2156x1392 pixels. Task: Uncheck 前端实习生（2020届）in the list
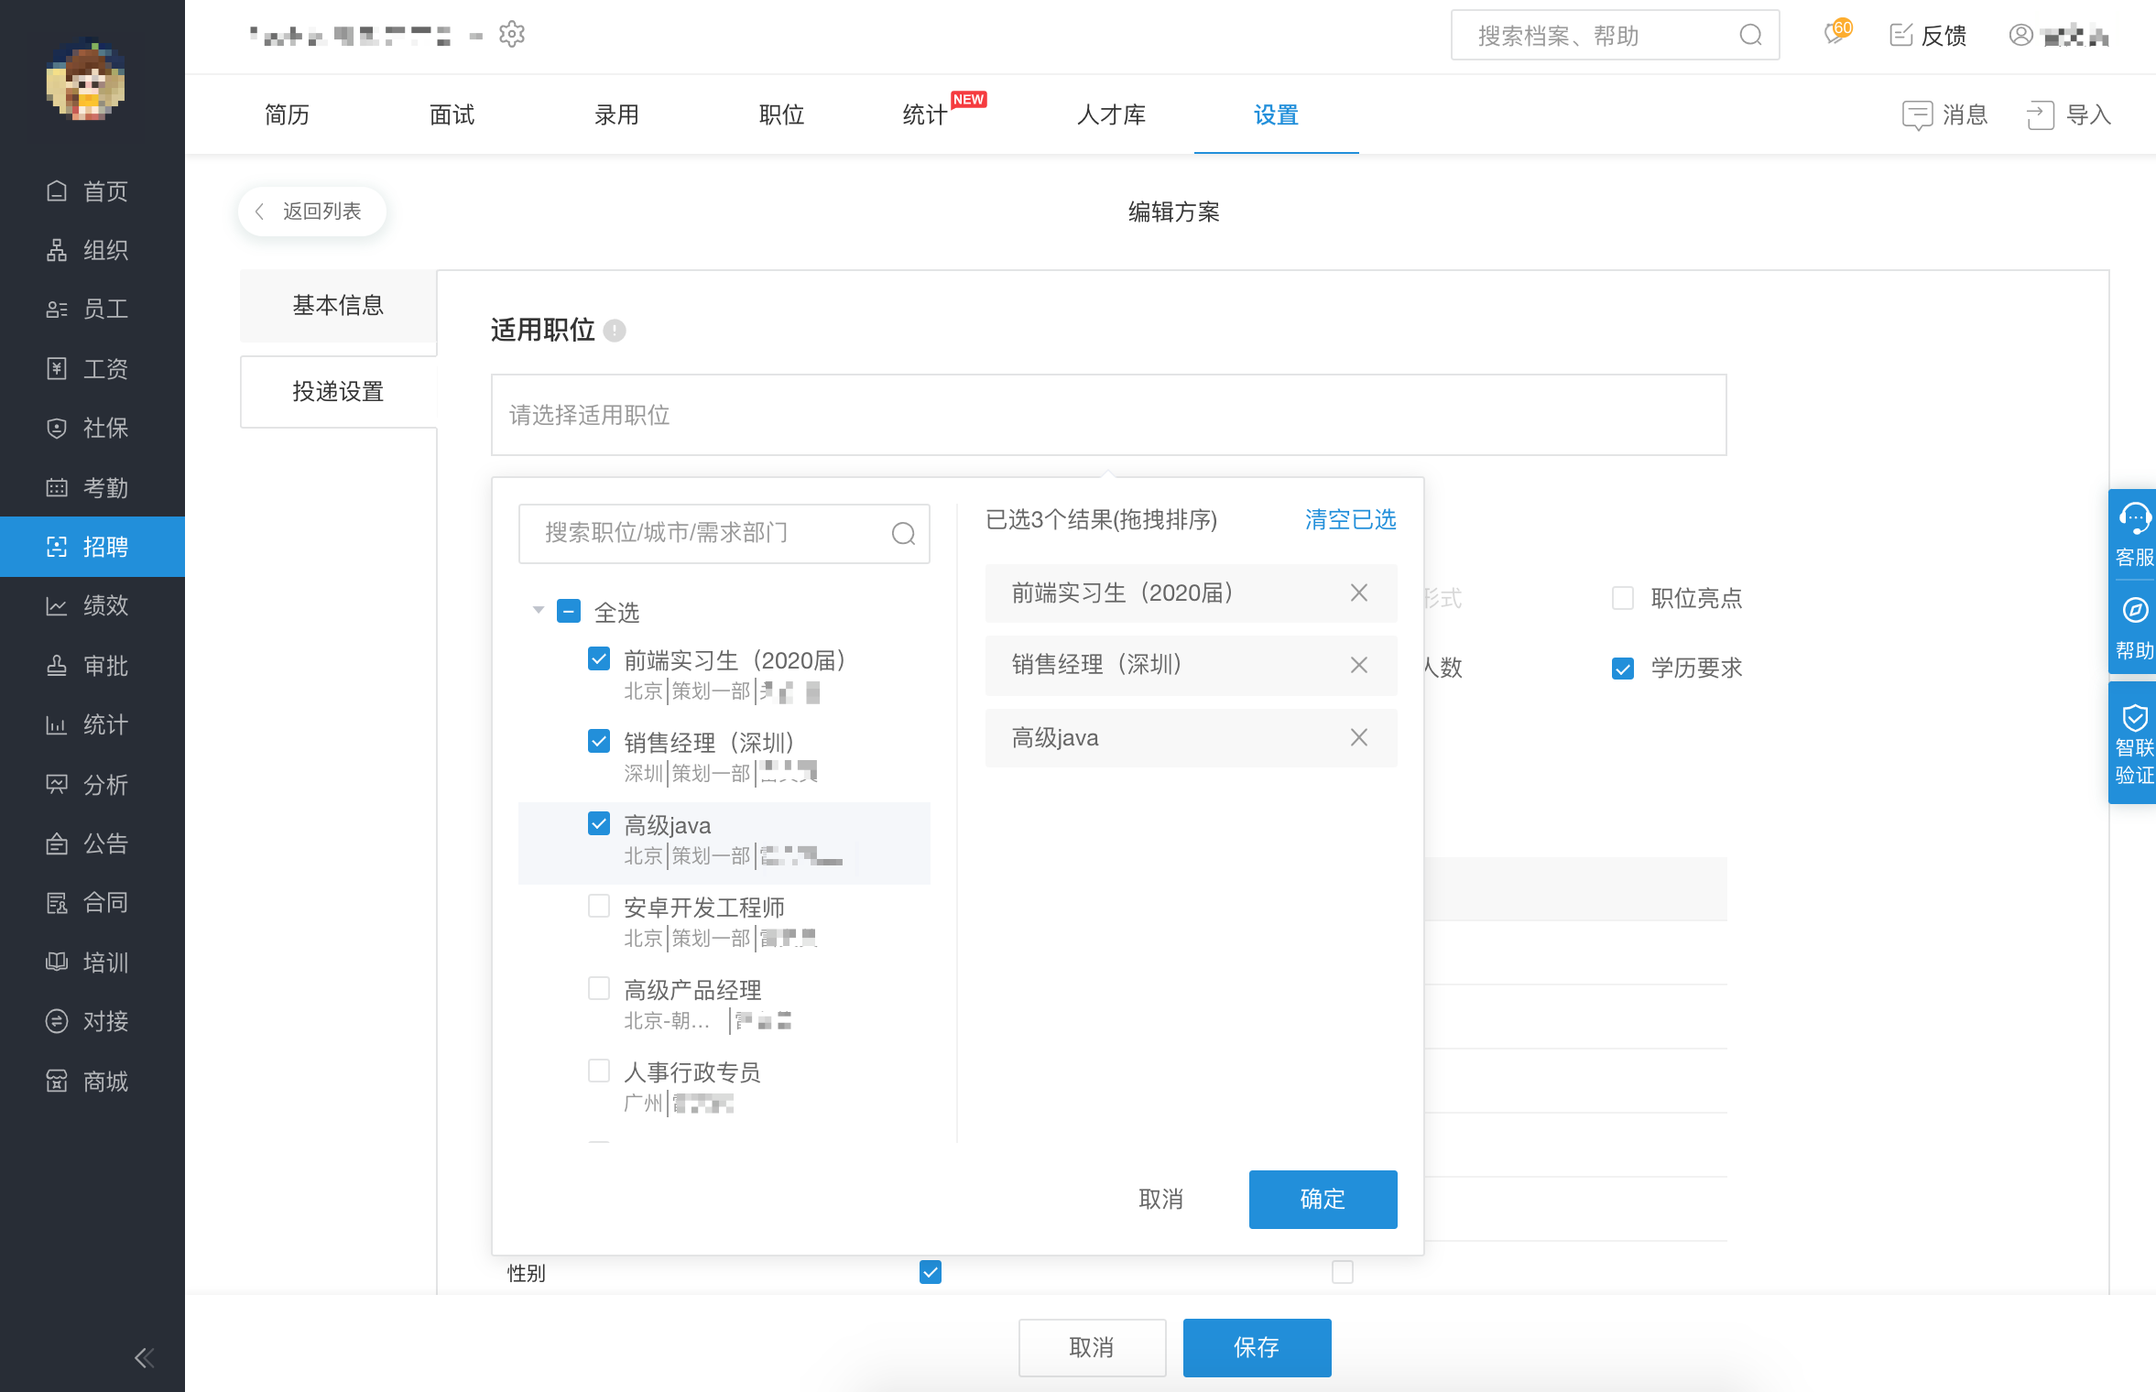tap(599, 659)
